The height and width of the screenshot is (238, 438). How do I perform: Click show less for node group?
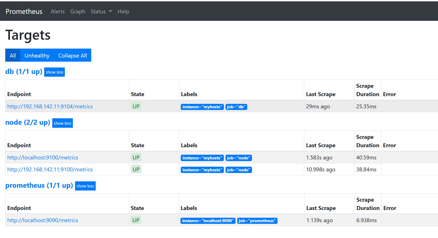pyautogui.click(x=63, y=123)
